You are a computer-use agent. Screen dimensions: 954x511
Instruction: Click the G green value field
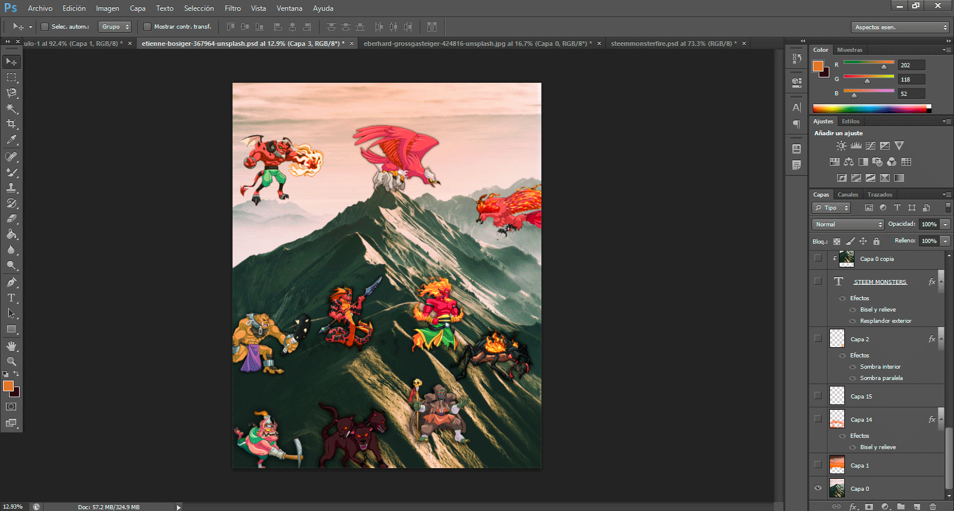click(x=912, y=79)
